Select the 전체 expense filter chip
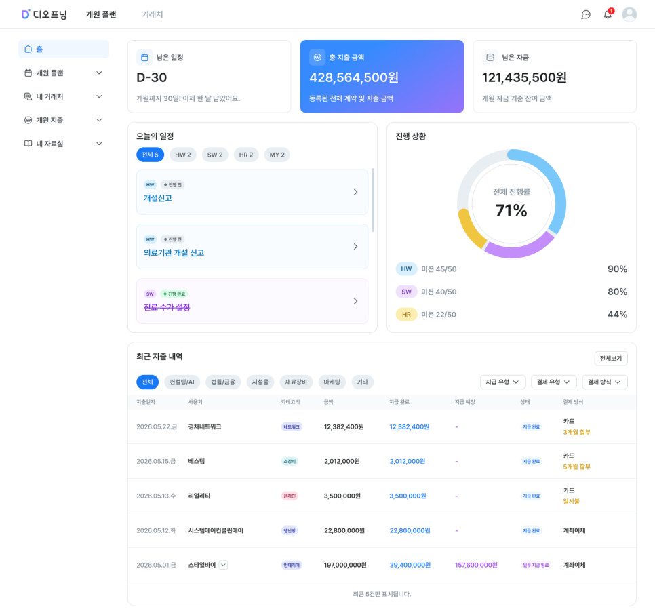This screenshot has width=655, height=615. tap(147, 382)
